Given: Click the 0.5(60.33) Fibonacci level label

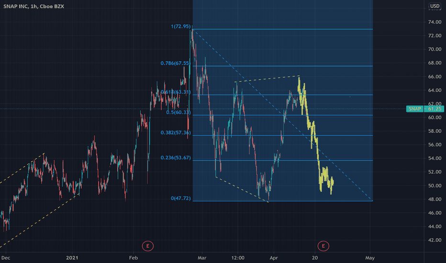Looking at the screenshot, I should (x=178, y=112).
